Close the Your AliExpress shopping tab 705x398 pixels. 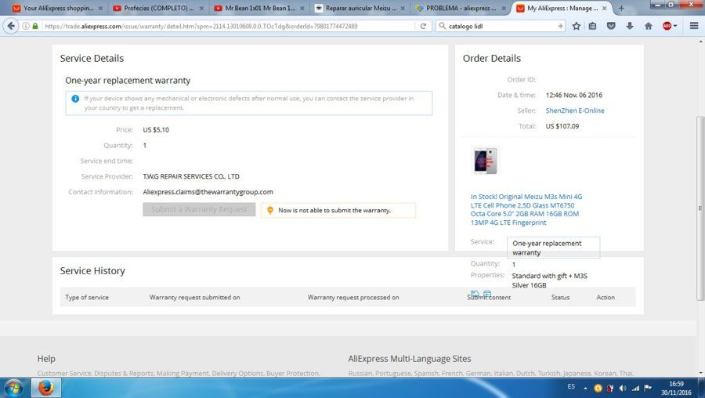100,8
